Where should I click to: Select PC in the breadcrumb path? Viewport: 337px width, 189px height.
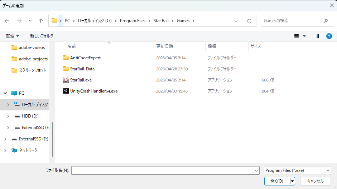pos(67,21)
